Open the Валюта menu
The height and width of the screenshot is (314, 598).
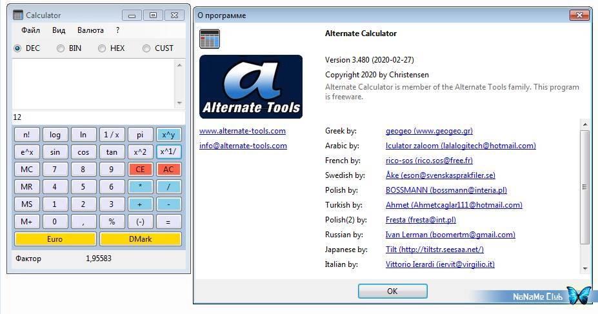(x=90, y=30)
